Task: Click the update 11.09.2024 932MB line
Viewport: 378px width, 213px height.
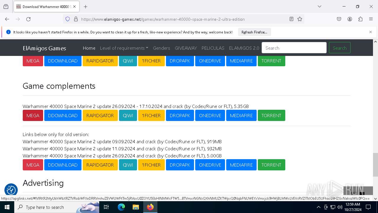Action: (122, 149)
